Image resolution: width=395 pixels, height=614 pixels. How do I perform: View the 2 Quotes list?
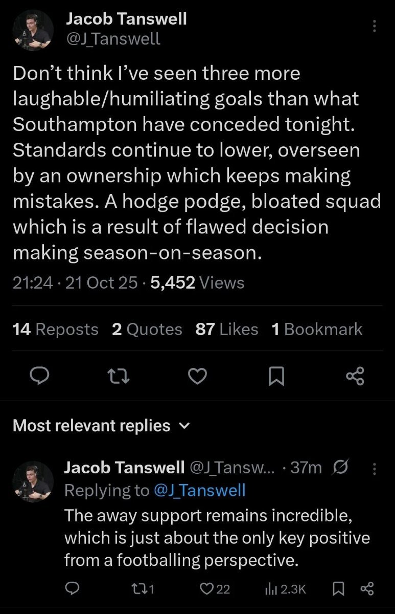tap(147, 330)
